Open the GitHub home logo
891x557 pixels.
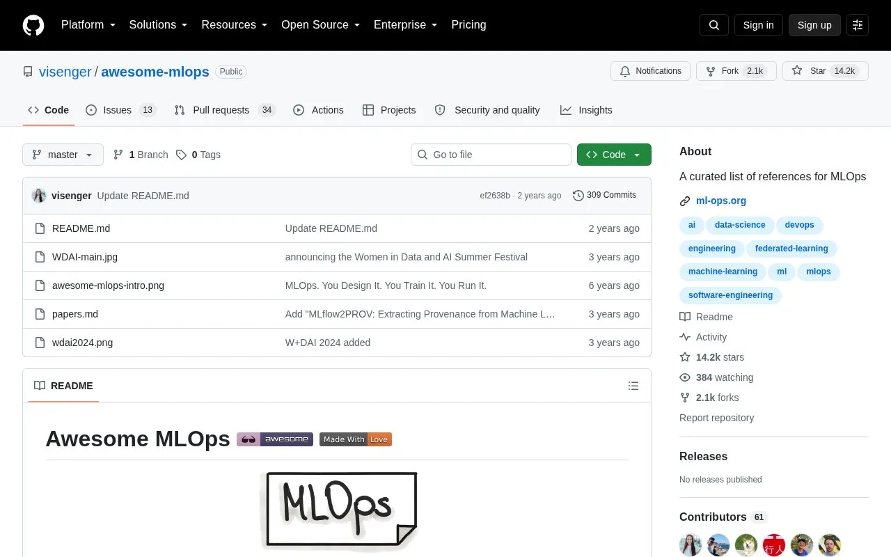(x=33, y=25)
